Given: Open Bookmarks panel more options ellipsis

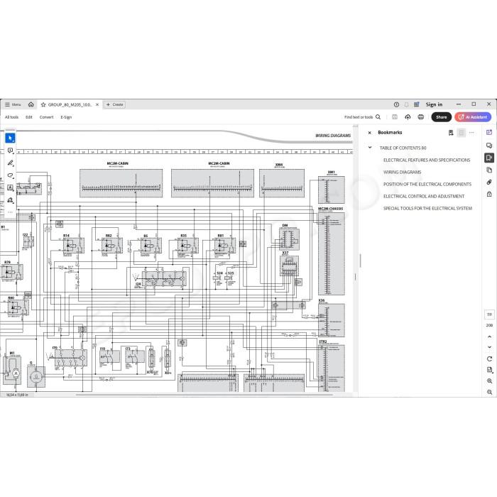Looking at the screenshot, I should [x=471, y=133].
